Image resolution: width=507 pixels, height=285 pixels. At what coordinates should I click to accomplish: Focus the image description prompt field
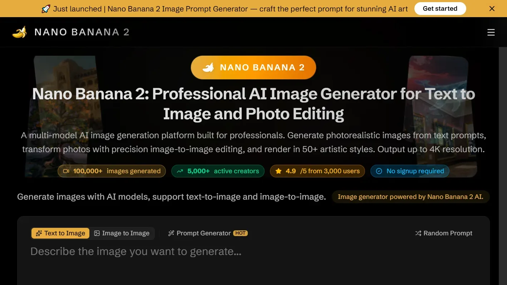pos(253,264)
